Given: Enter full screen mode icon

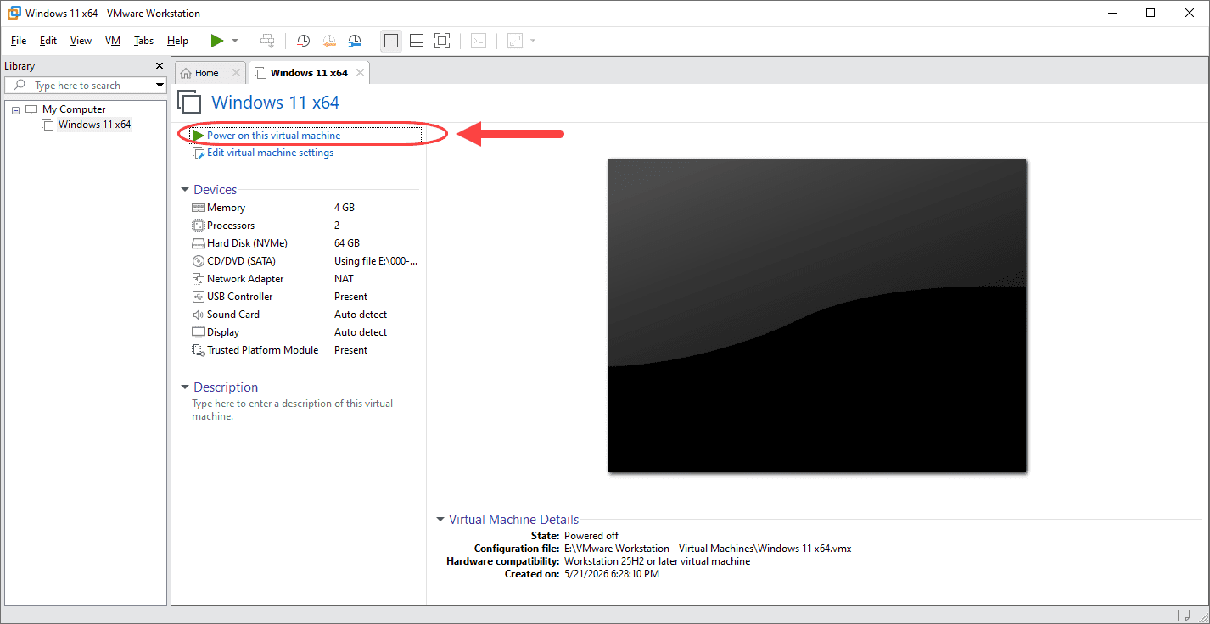Looking at the screenshot, I should coord(442,41).
